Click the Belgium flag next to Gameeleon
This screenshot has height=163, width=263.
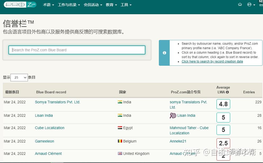120,141
